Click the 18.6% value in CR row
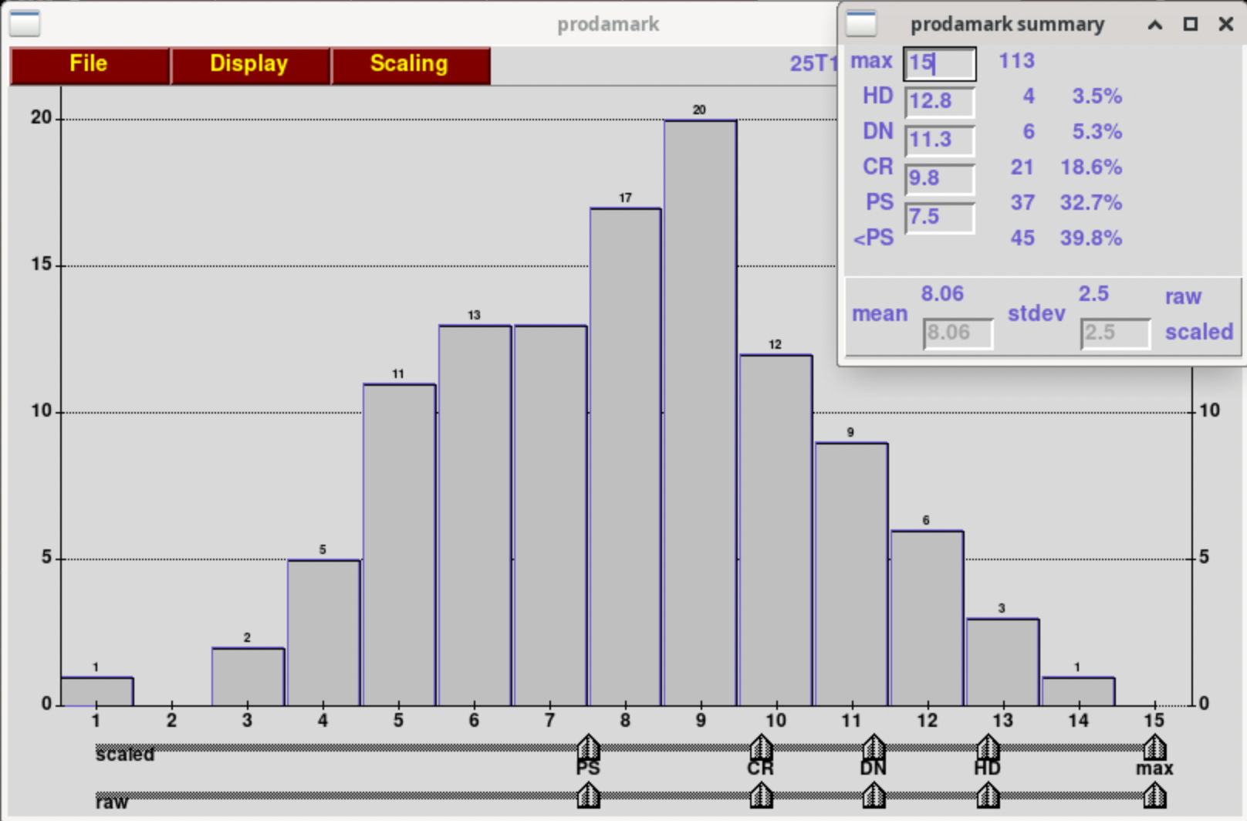The image size is (1247, 821). click(x=1090, y=167)
